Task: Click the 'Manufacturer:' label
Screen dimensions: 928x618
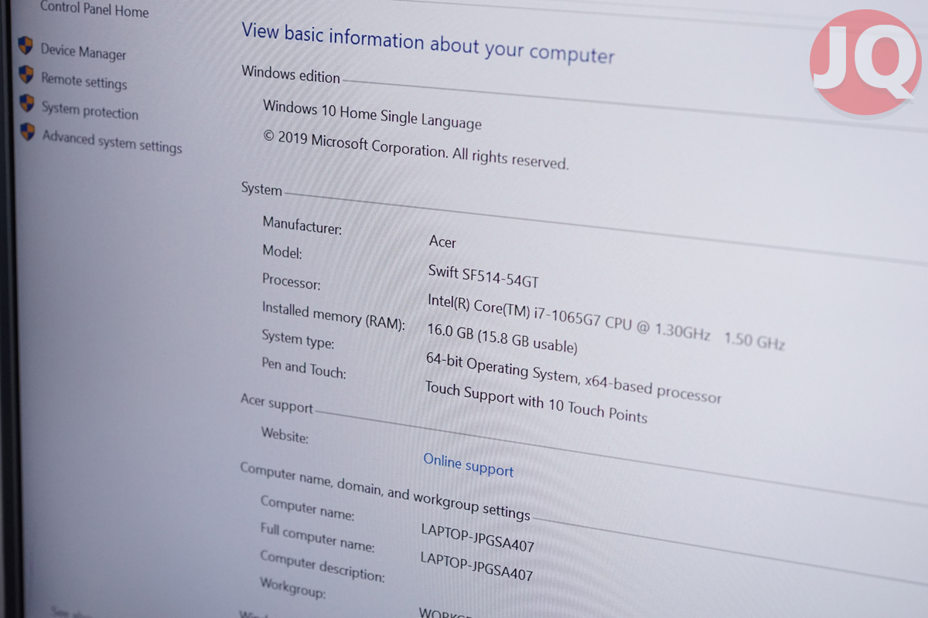Action: [302, 226]
